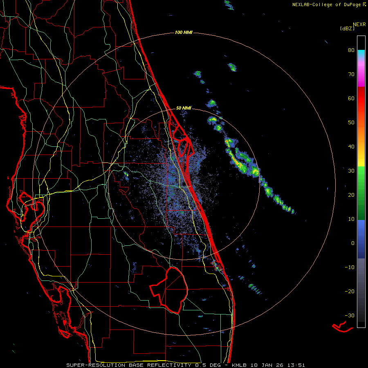Click the 70 value on dBZ scale
The image size is (368, 368).
coord(351,74)
